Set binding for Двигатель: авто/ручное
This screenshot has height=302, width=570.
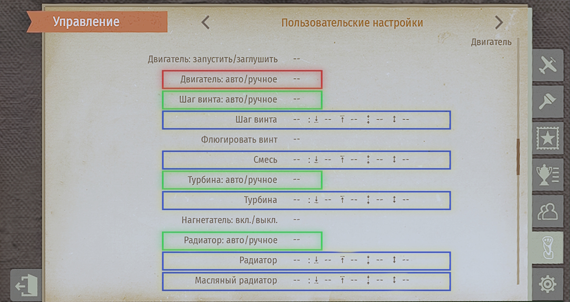pyautogui.click(x=297, y=79)
